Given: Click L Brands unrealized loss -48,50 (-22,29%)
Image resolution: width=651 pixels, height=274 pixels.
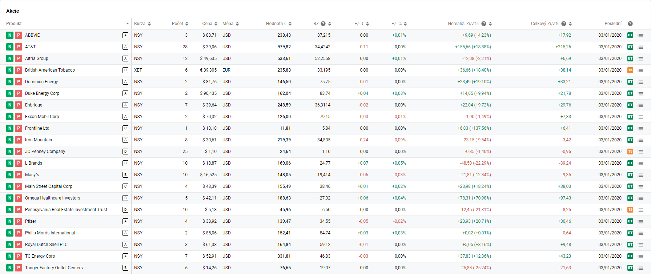Looking at the screenshot, I should (x=475, y=163).
